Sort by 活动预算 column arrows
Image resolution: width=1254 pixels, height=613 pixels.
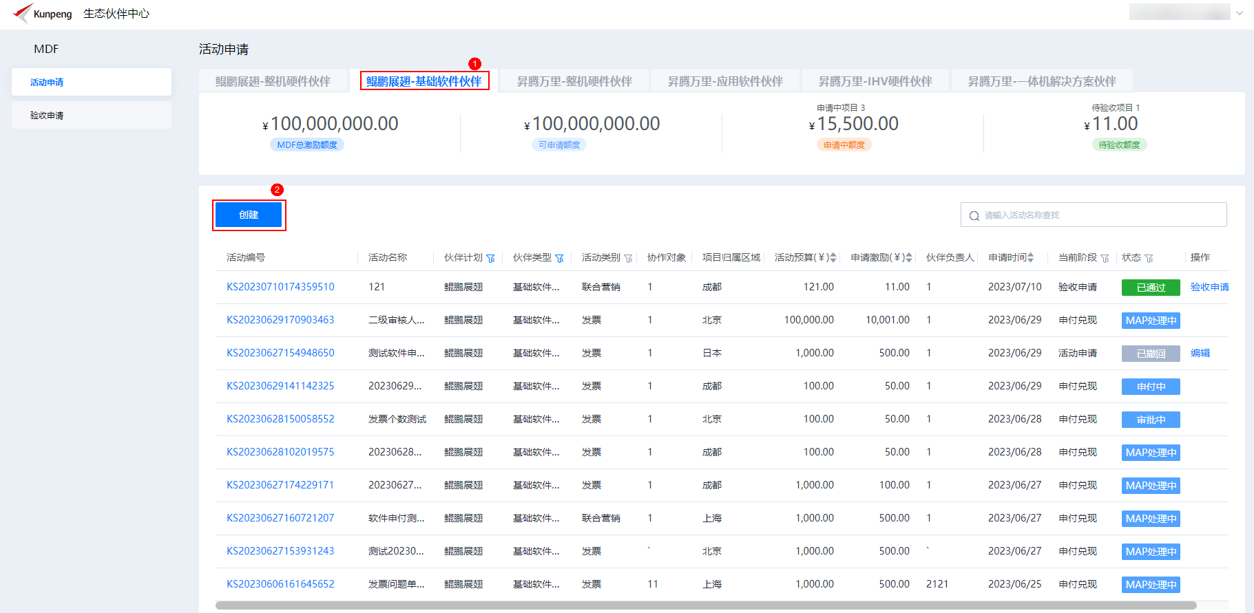pos(833,257)
